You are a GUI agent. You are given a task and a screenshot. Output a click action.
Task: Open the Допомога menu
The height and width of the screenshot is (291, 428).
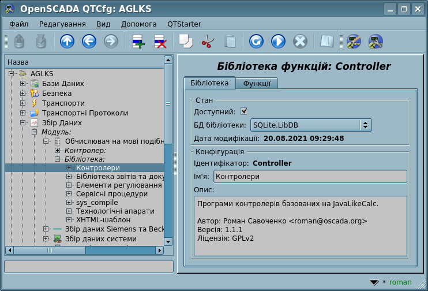[138, 24]
